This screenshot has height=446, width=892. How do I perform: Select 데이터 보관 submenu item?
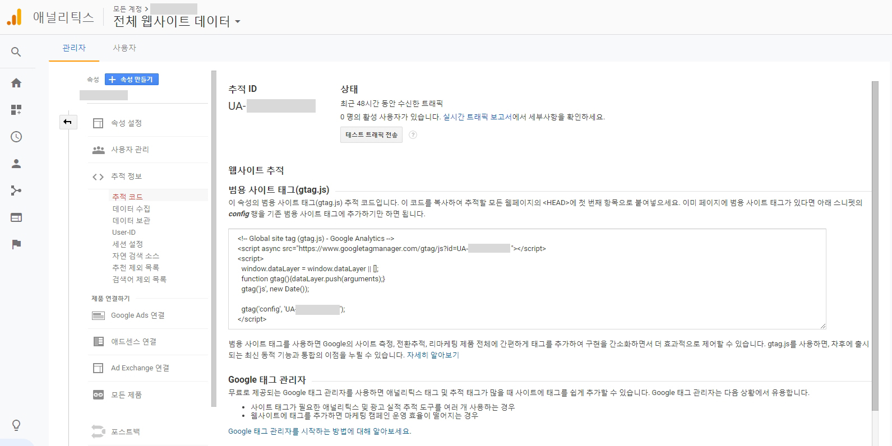tap(131, 220)
